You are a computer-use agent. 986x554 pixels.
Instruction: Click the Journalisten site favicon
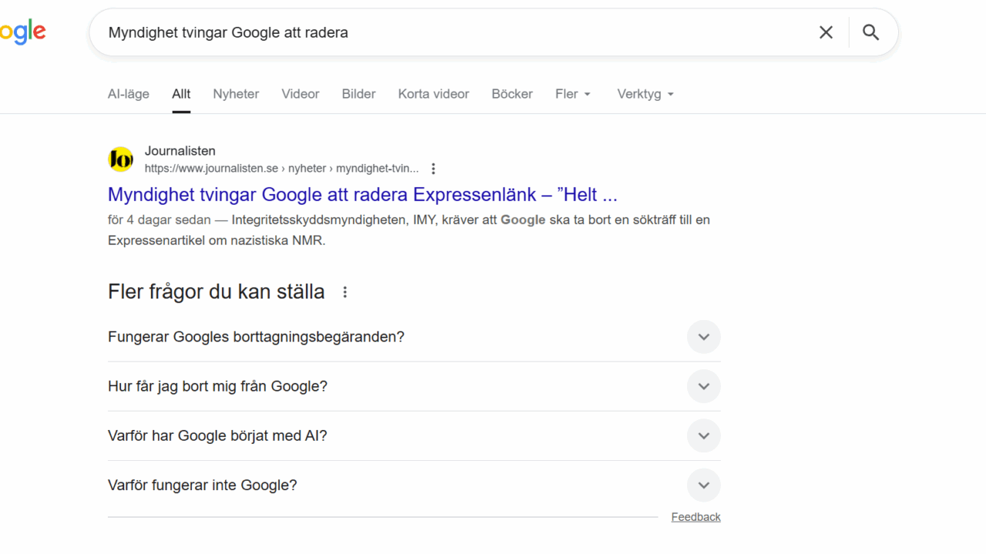(120, 159)
